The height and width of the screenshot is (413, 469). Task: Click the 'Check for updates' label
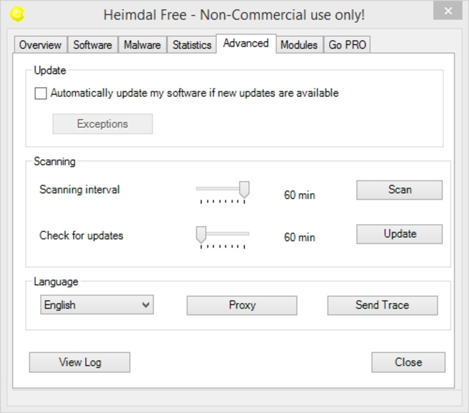click(x=82, y=235)
